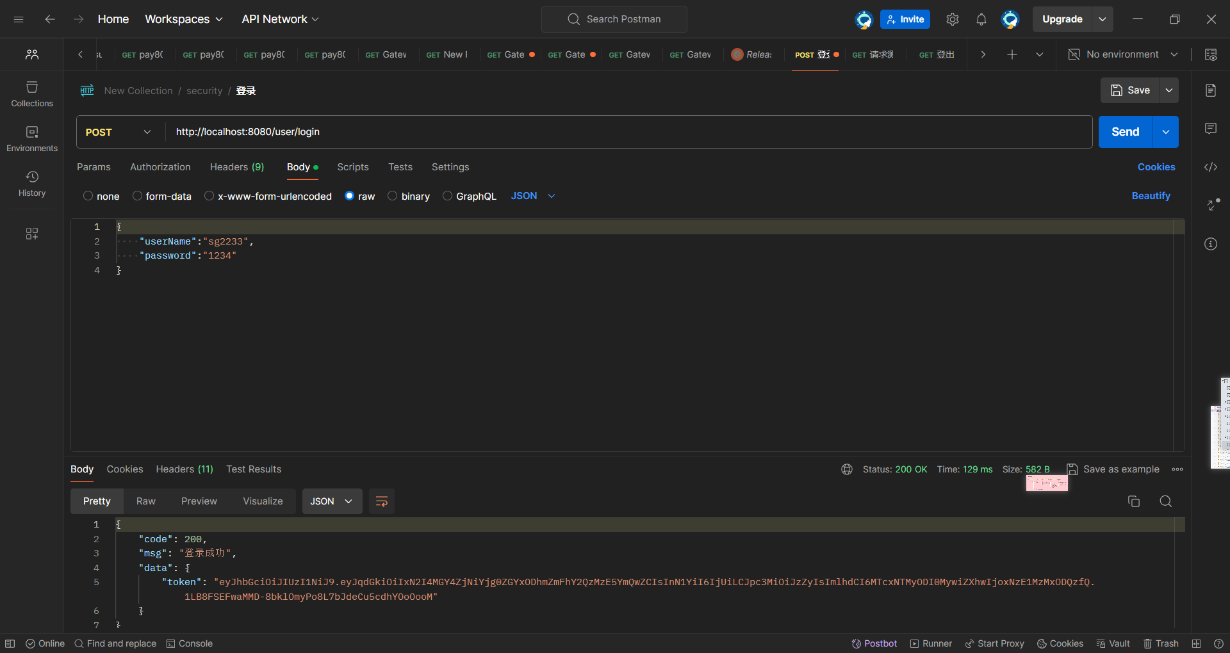Viewport: 1230px width, 653px height.
Task: Open Postbot in the status bar
Action: click(874, 643)
